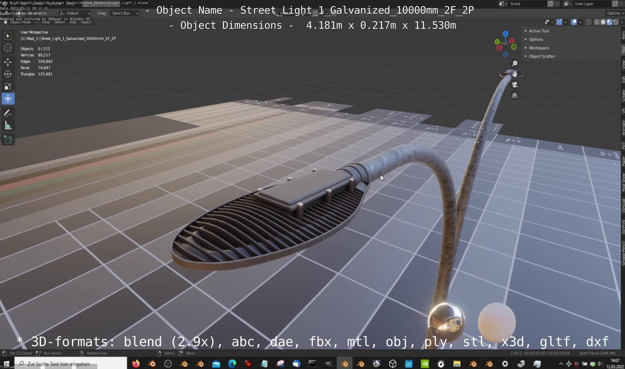The width and height of the screenshot is (625, 369).
Task: Expand the Active Tool panel
Action: pos(539,31)
